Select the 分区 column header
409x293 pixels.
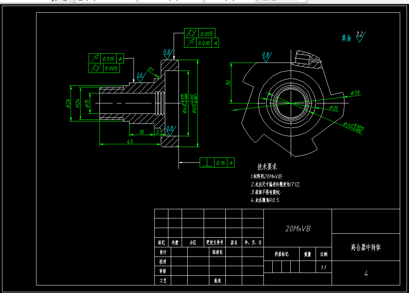[x=193, y=242]
